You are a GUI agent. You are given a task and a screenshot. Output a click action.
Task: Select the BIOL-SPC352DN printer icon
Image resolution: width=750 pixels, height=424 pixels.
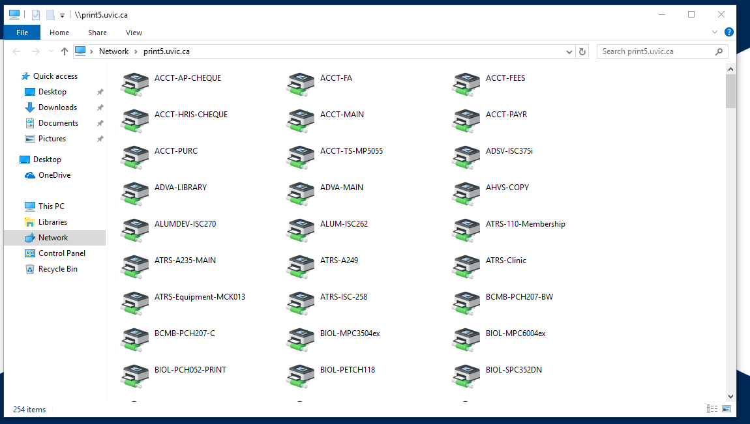(x=466, y=376)
